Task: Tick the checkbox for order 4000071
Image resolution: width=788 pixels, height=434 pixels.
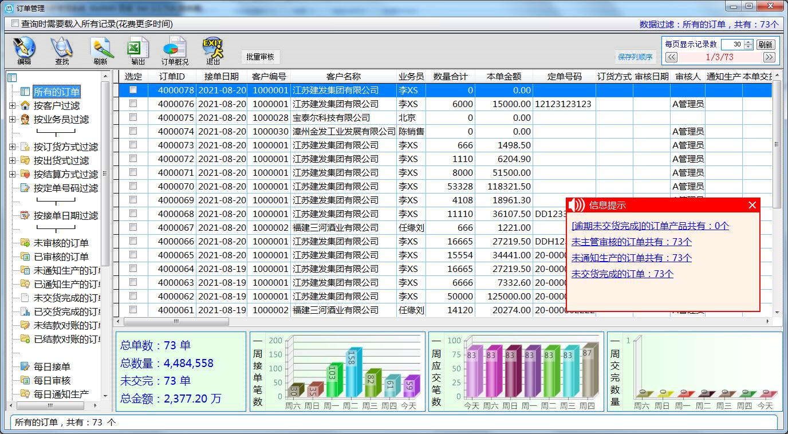Action: 133,172
